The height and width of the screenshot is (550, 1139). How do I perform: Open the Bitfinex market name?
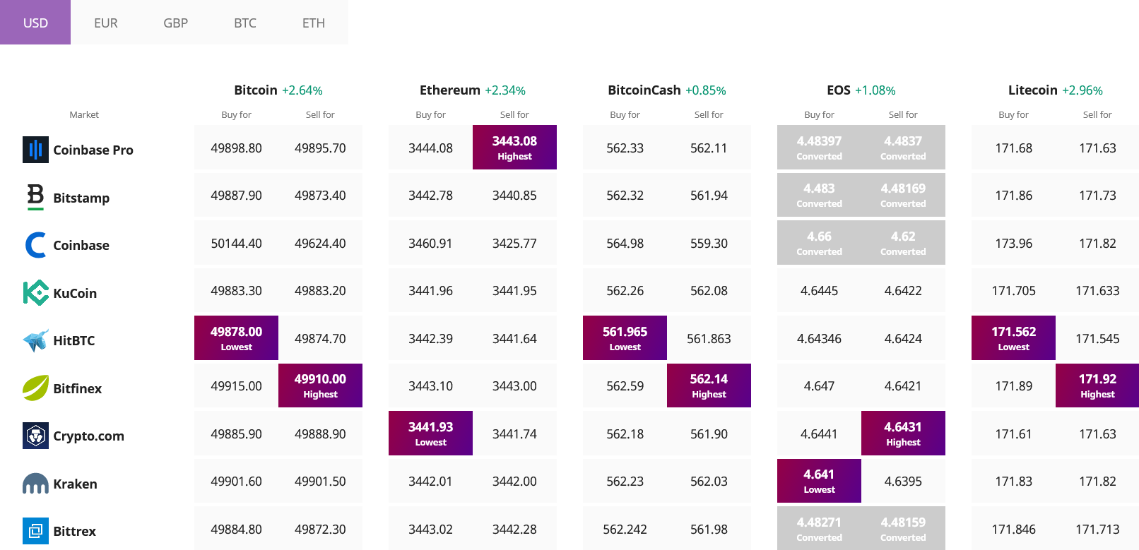point(78,388)
